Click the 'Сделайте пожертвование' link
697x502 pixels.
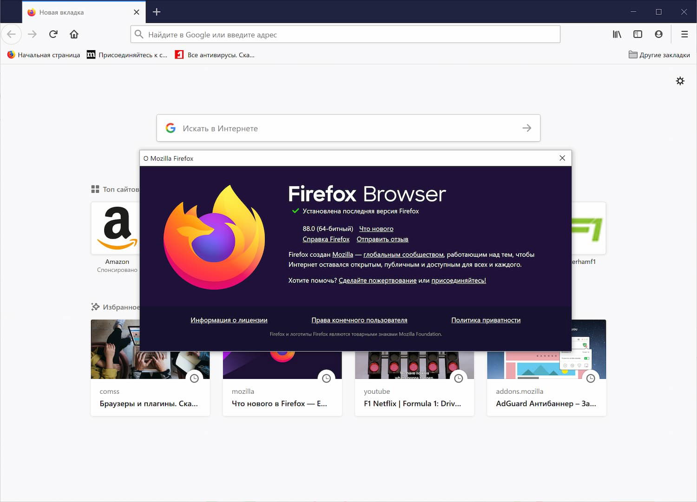(377, 280)
